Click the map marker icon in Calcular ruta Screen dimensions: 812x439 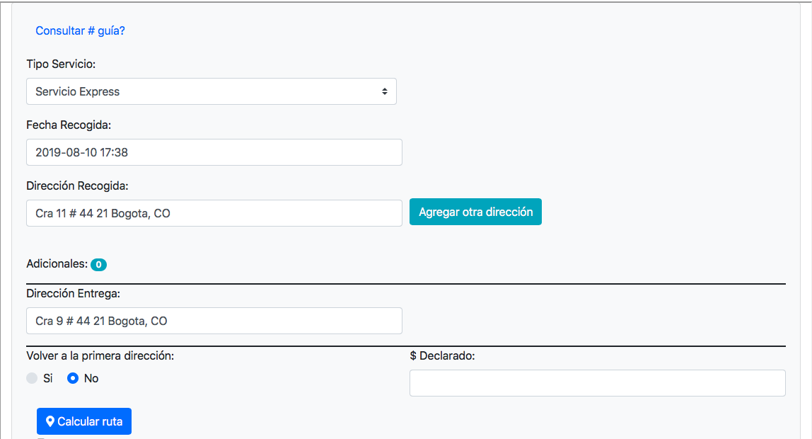click(50, 421)
